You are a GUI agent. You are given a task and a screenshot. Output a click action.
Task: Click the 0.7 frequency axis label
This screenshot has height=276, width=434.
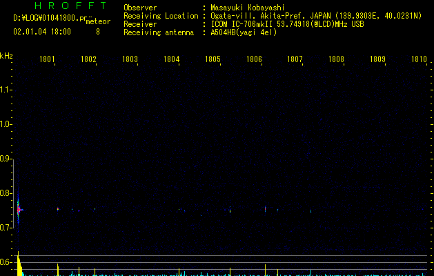coord(6,228)
